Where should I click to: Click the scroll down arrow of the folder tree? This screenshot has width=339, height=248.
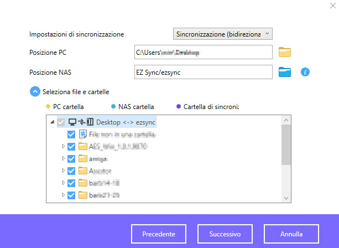(x=286, y=198)
